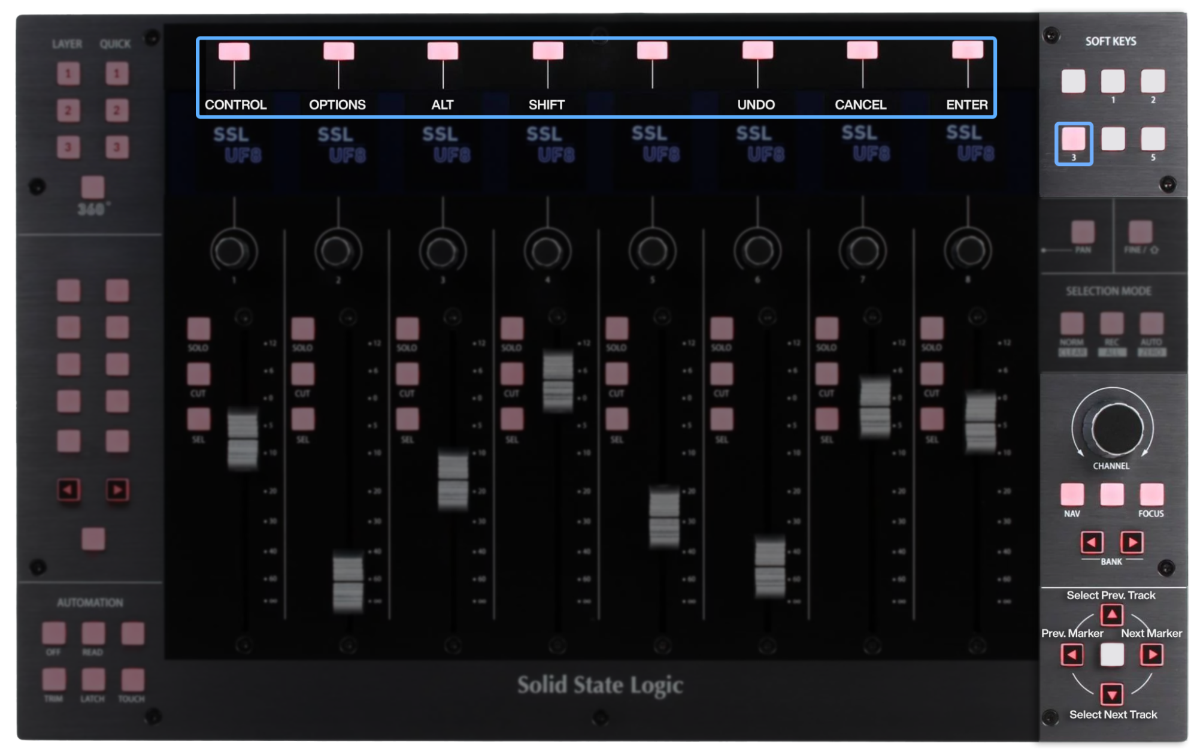Set automation to TRIM
The image size is (1197, 749).
click(54, 680)
